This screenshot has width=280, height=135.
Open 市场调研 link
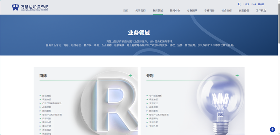coord(47,130)
